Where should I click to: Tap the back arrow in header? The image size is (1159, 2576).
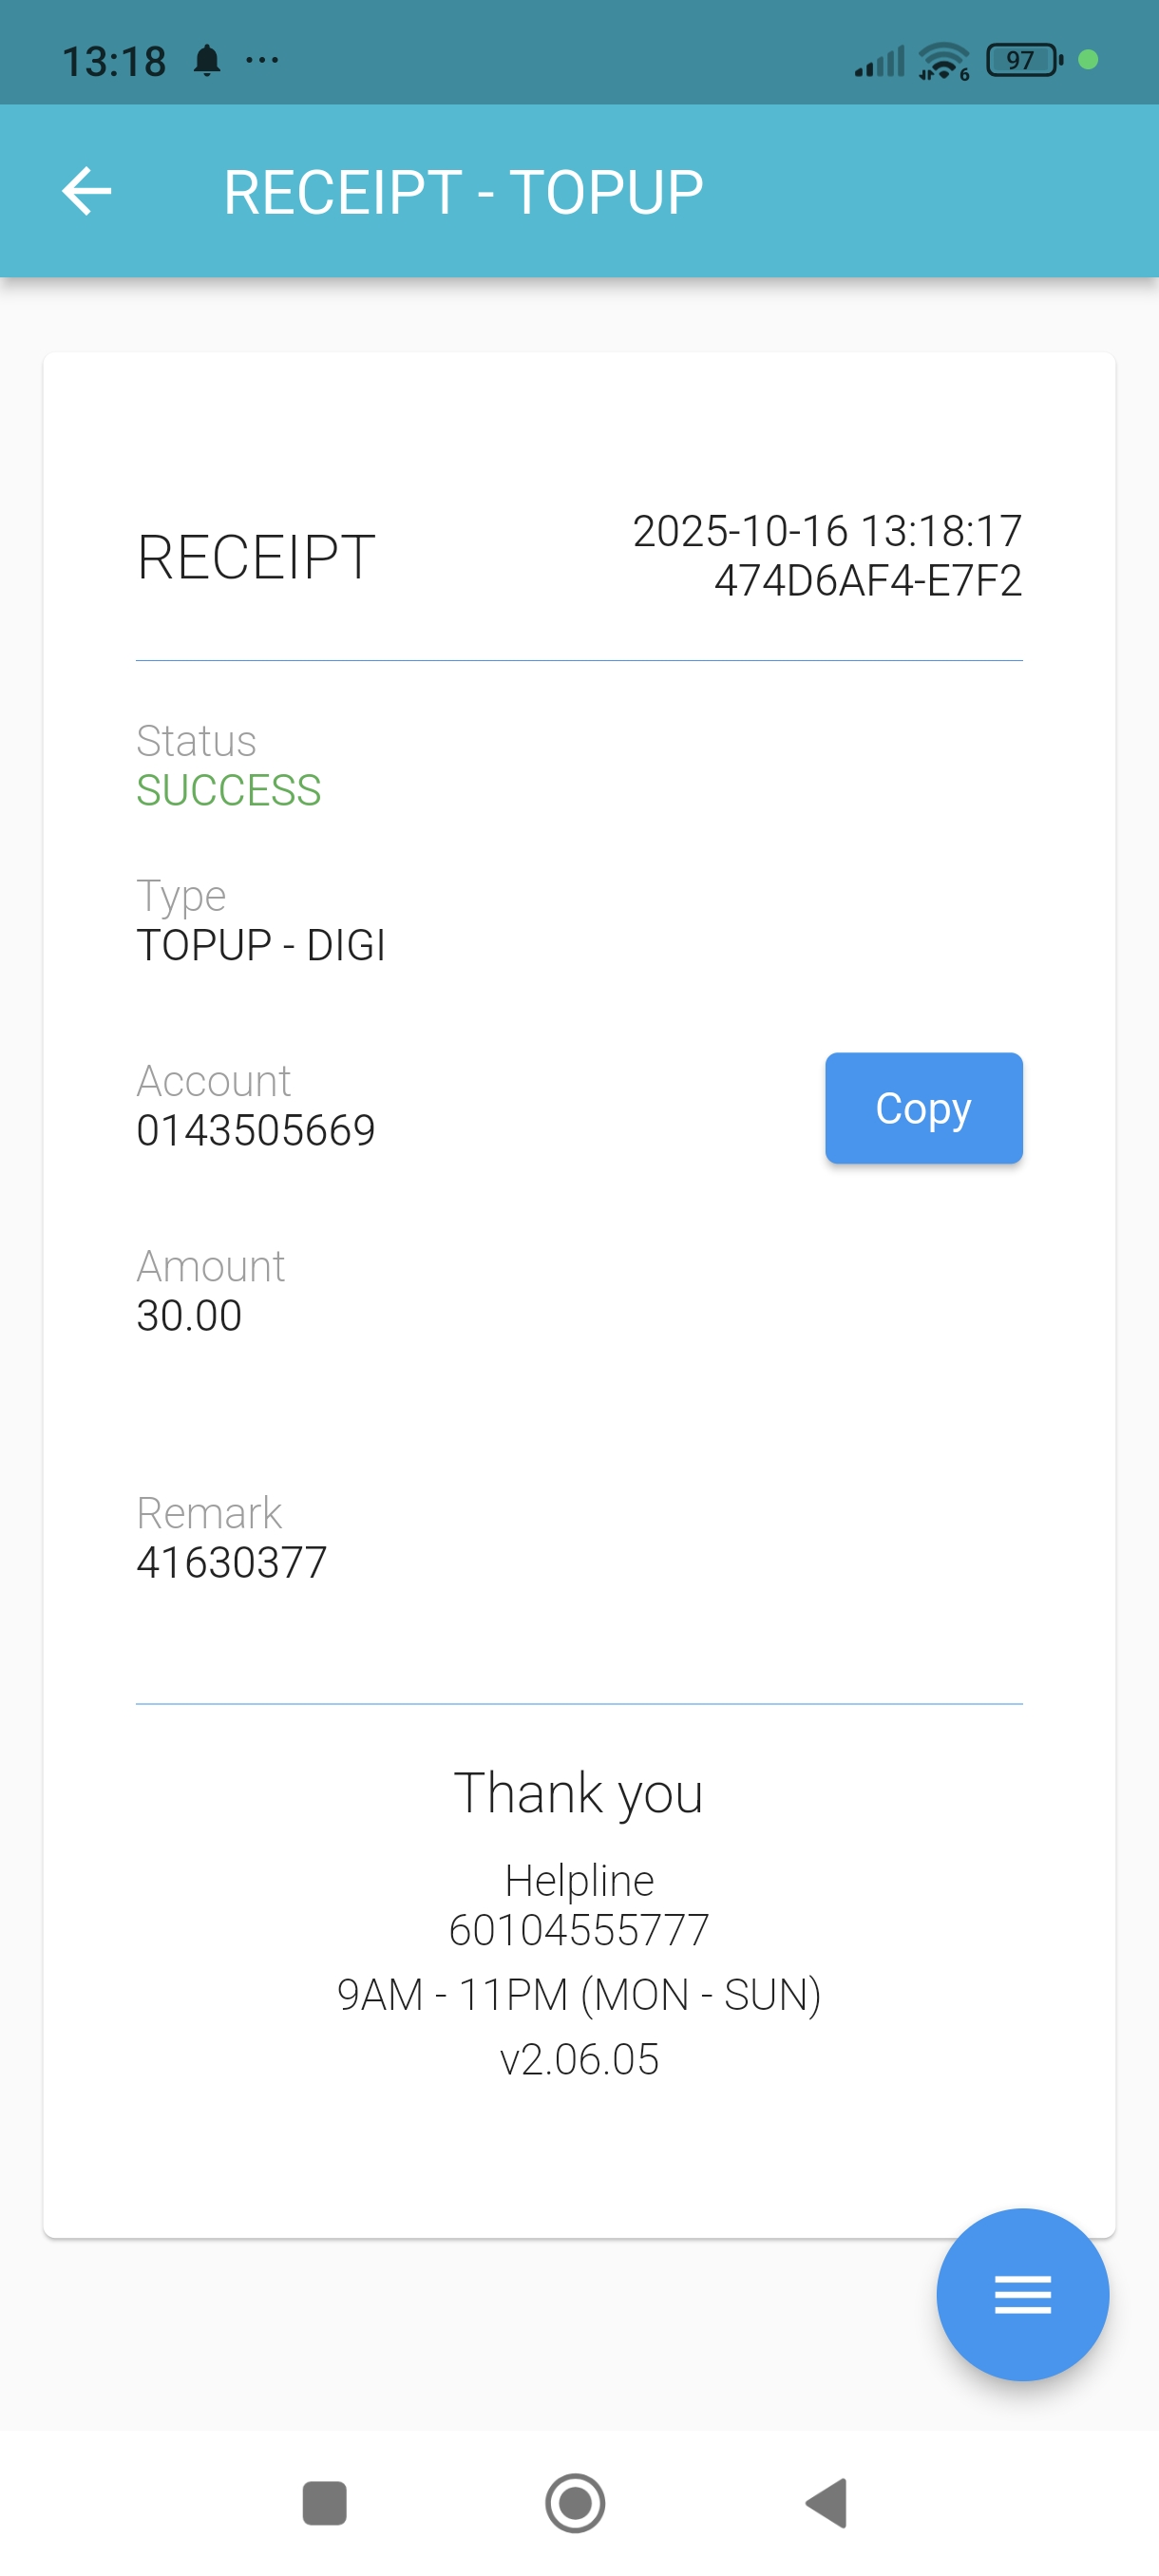coord(87,191)
